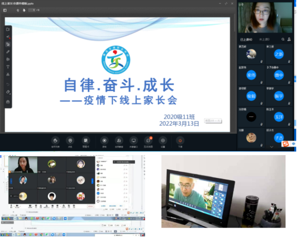Select the scissors cut tool
297x244 pixels.
point(8,74)
